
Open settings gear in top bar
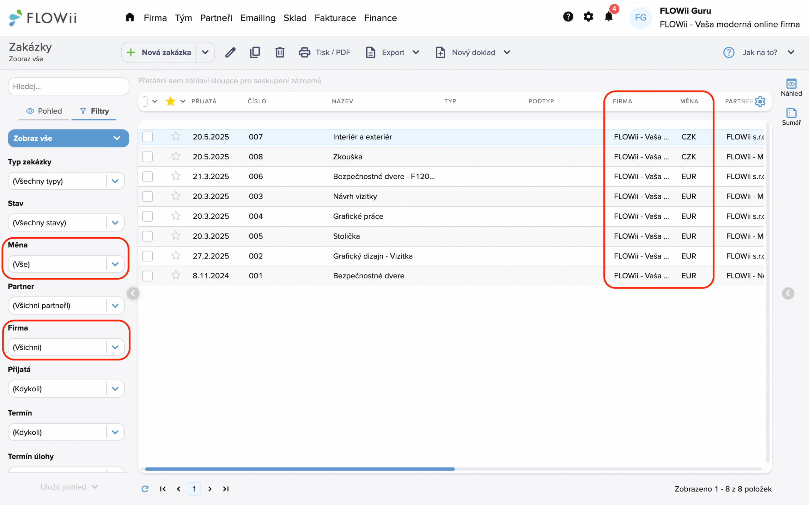588,17
